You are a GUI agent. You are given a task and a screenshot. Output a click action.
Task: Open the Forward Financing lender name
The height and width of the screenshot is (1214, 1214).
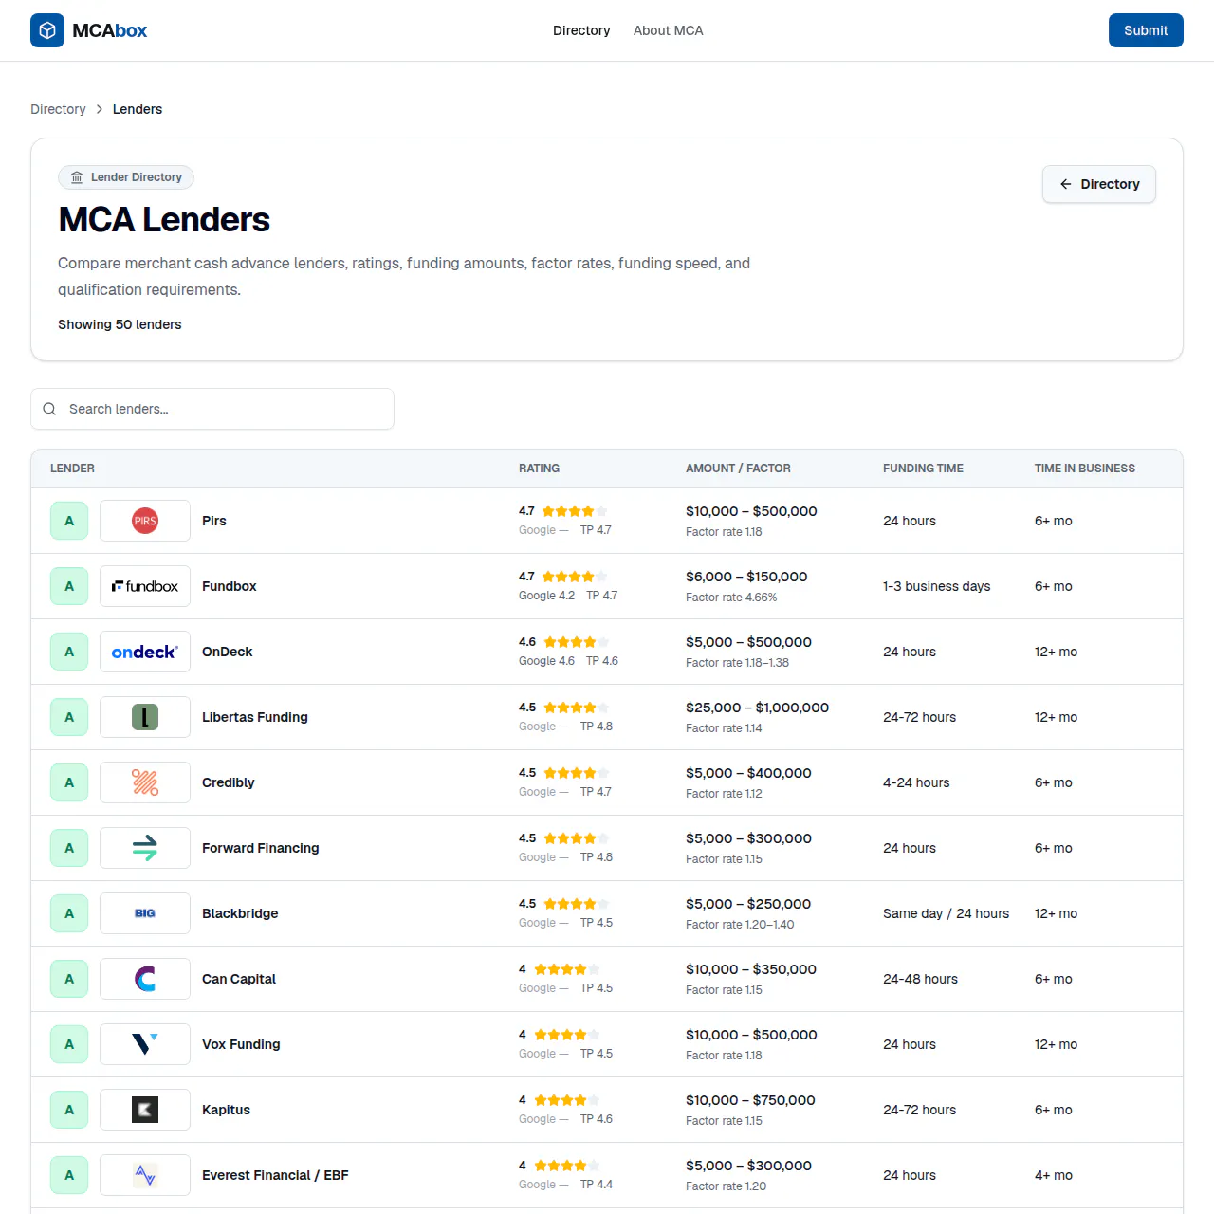261,848
